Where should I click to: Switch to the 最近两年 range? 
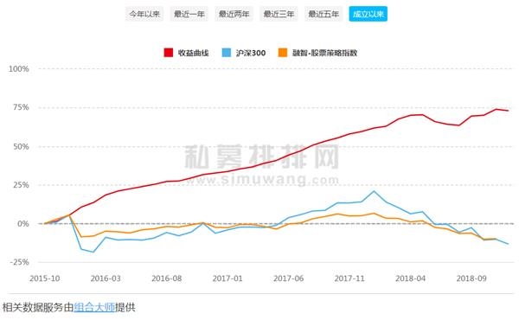234,14
